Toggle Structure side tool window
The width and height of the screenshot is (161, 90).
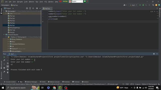point(1,75)
